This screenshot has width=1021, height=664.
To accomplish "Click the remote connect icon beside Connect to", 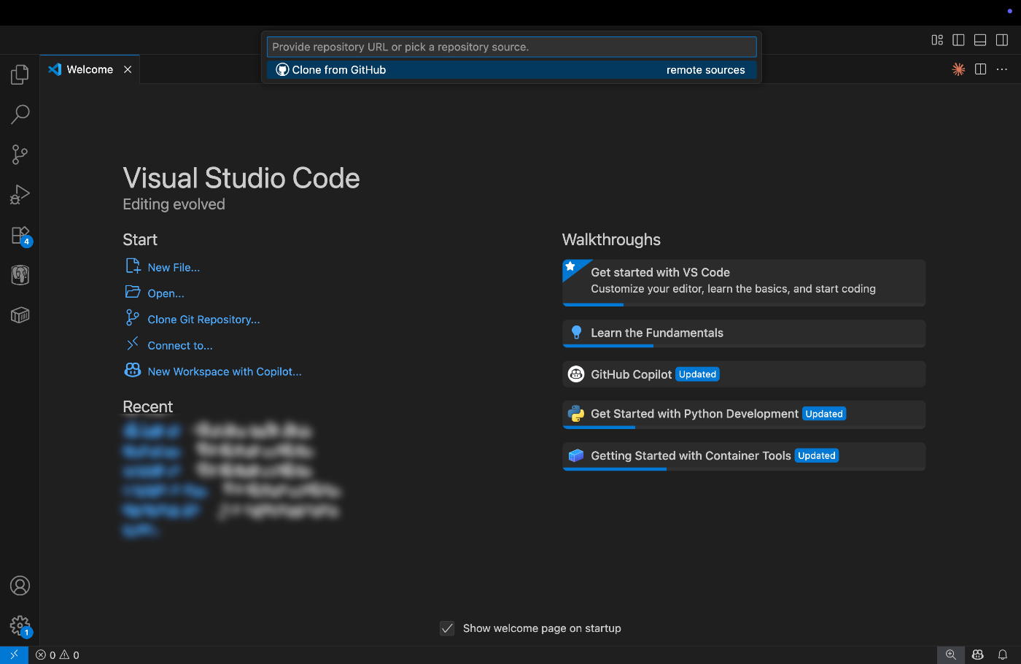I will [133, 344].
